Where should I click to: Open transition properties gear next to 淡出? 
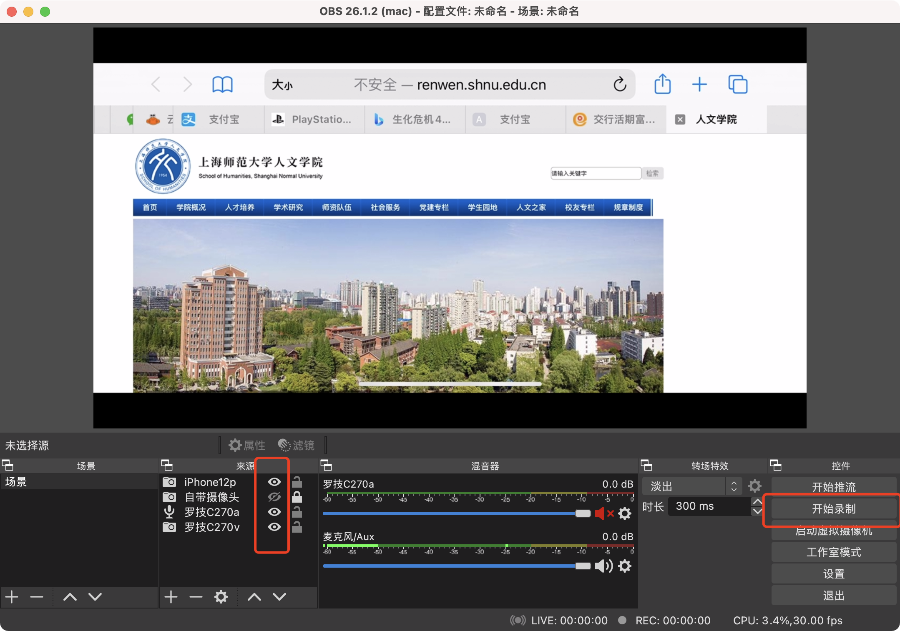pyautogui.click(x=754, y=486)
